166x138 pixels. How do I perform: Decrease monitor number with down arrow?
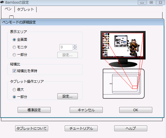click(75, 49)
